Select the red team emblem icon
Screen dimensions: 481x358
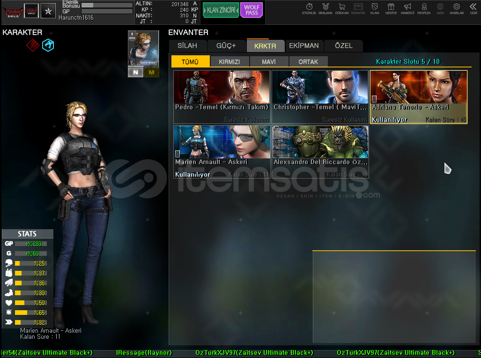pyautogui.click(x=32, y=45)
